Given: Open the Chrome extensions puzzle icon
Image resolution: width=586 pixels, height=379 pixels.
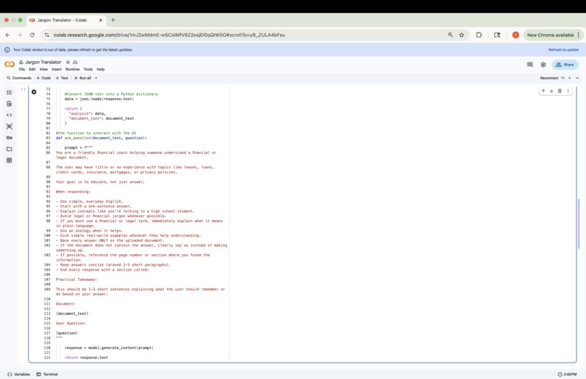Looking at the screenshot, I should (x=478, y=35).
